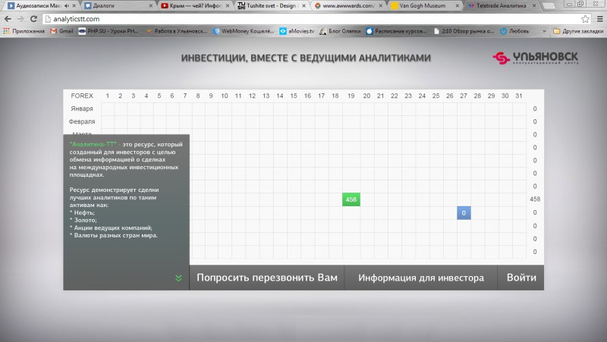
Task: Click the day 10 column header
Action: tap(225, 96)
